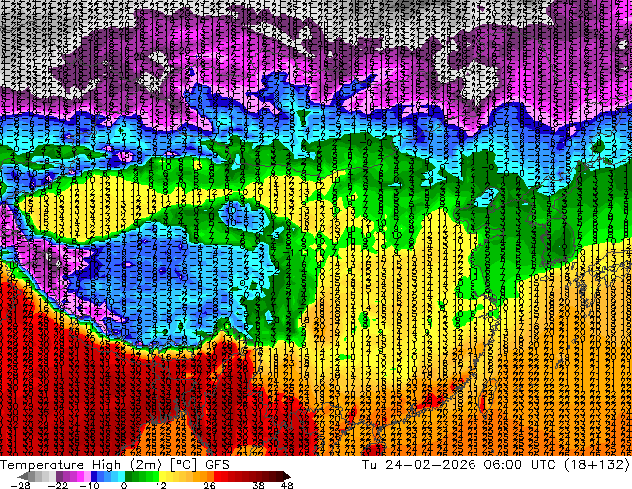The image size is (632, 489).
Task: Click the -28 legend label
Action: 20,485
